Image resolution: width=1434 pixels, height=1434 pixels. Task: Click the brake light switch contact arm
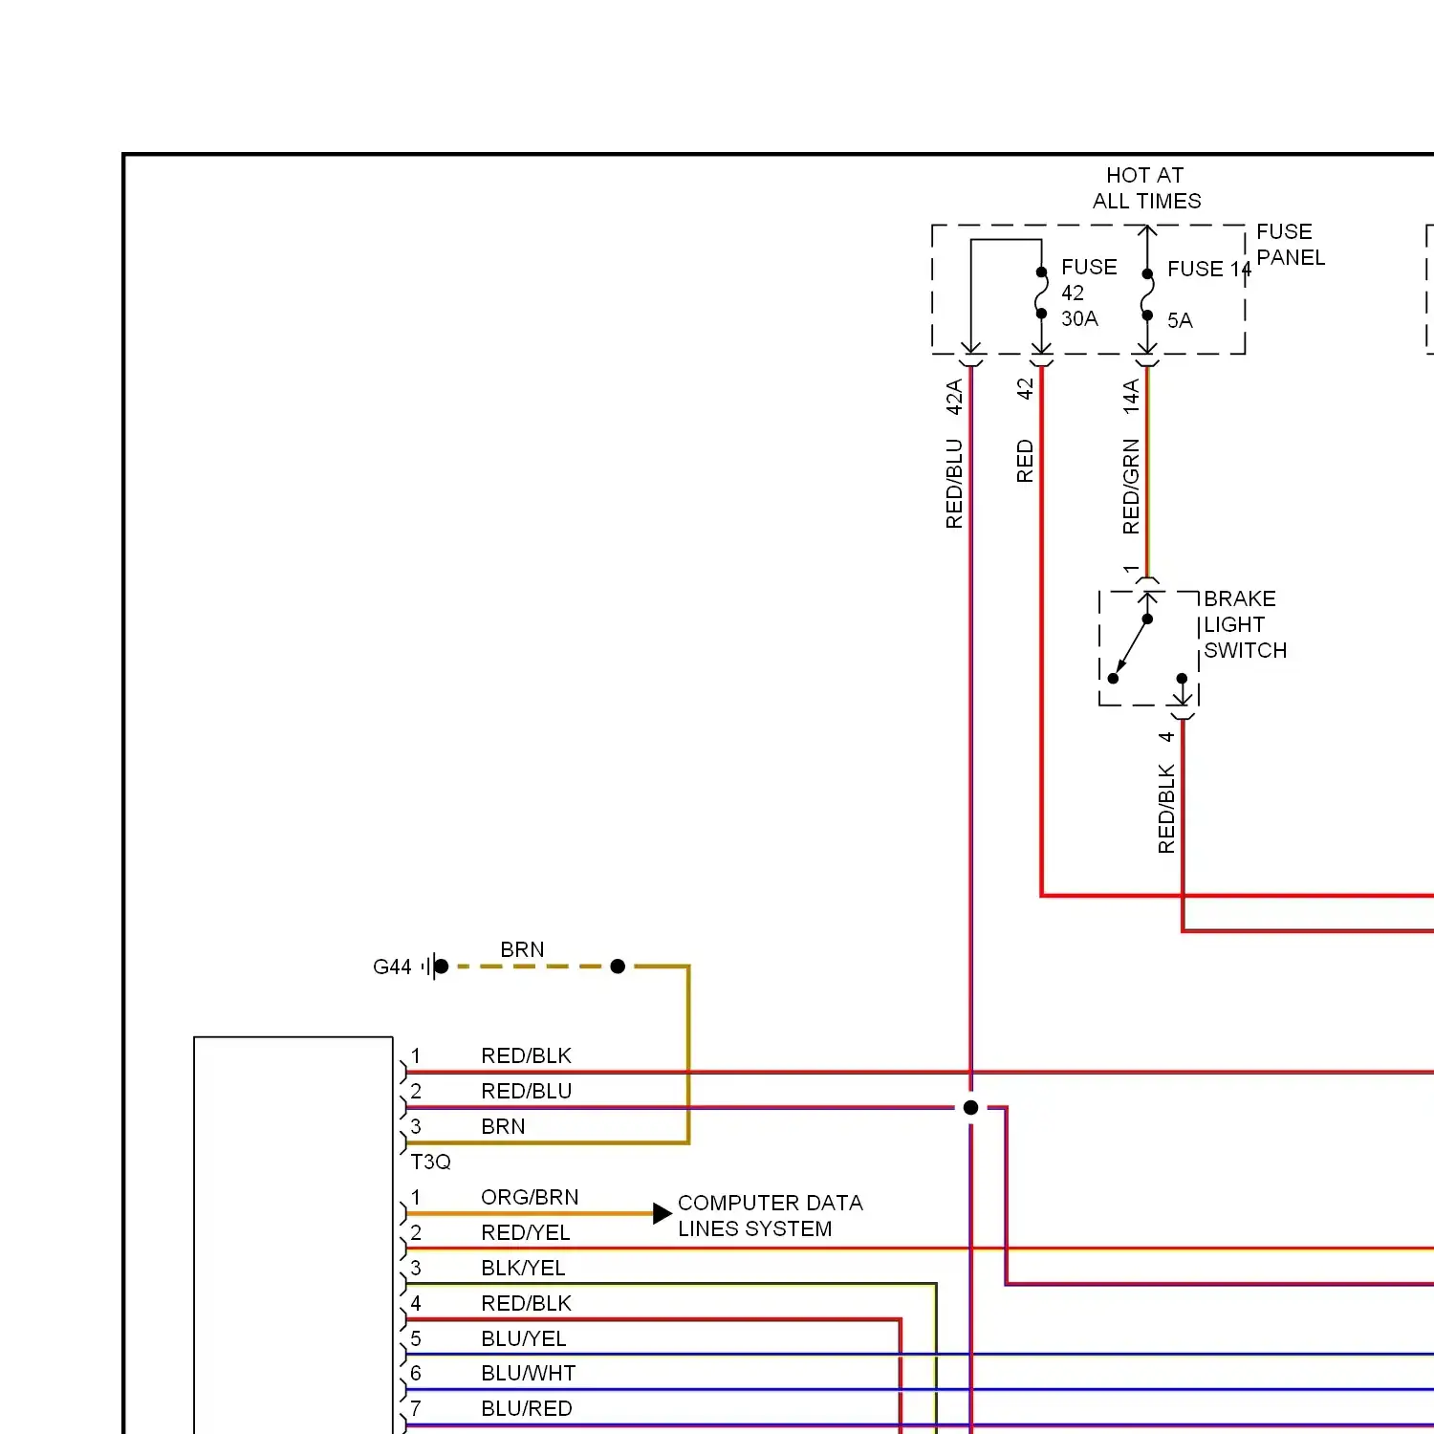pos(1131,647)
